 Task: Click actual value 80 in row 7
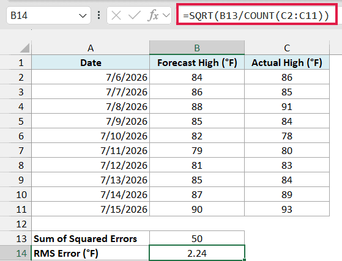[287, 150]
